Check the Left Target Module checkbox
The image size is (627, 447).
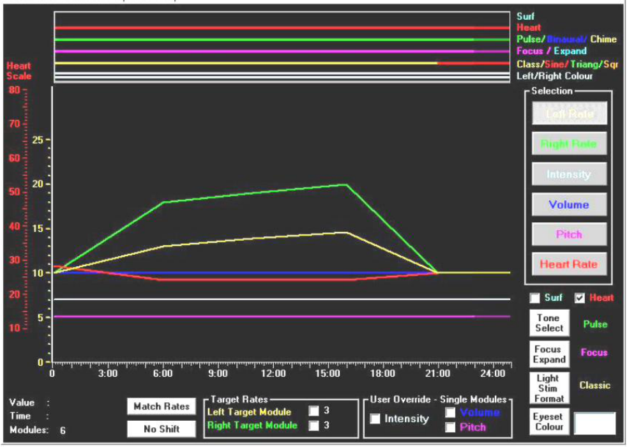314,411
